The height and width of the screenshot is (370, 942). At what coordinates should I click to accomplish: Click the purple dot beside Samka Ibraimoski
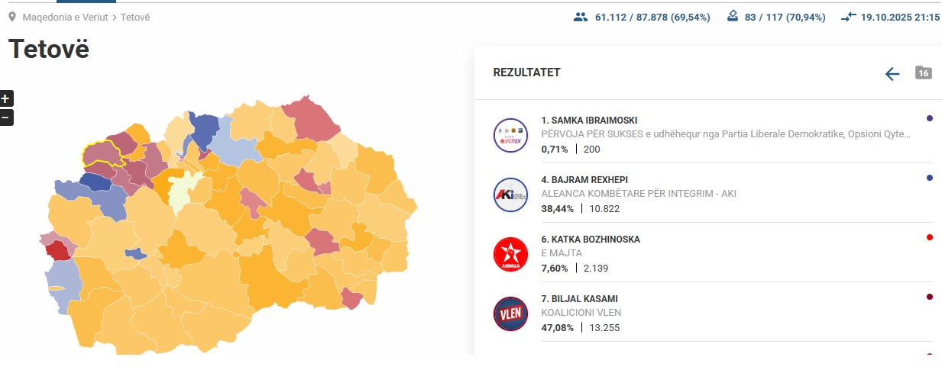[929, 118]
